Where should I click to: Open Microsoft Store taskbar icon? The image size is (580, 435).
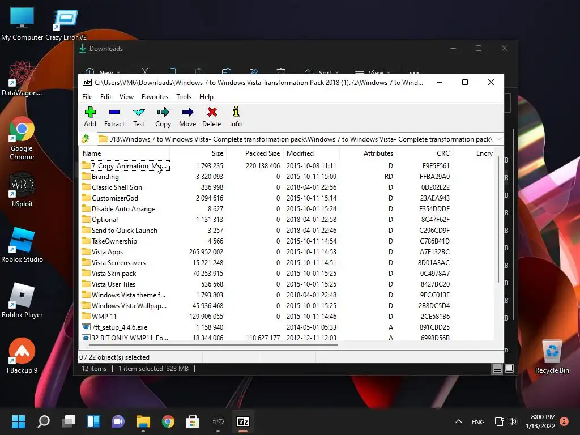point(193,421)
